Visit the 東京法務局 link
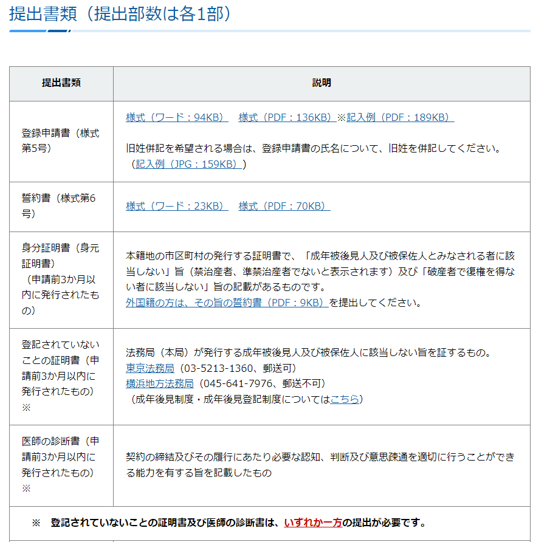 point(150,368)
